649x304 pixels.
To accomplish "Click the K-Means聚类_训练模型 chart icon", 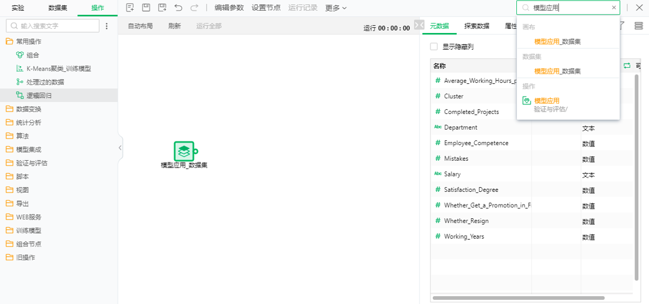I will pyautogui.click(x=19, y=69).
